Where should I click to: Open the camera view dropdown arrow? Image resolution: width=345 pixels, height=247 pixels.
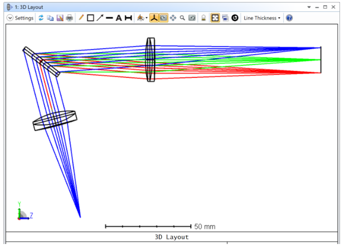147,18
